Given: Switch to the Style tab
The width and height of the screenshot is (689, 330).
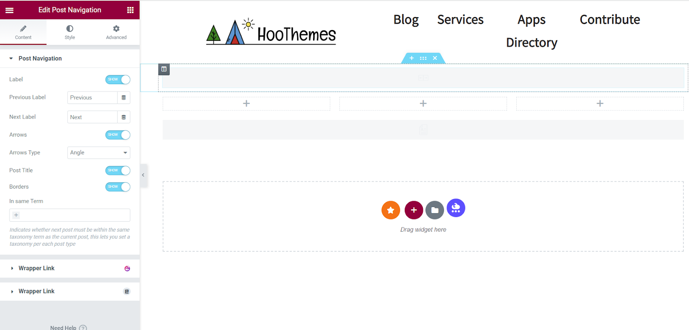Looking at the screenshot, I should [x=70, y=32].
